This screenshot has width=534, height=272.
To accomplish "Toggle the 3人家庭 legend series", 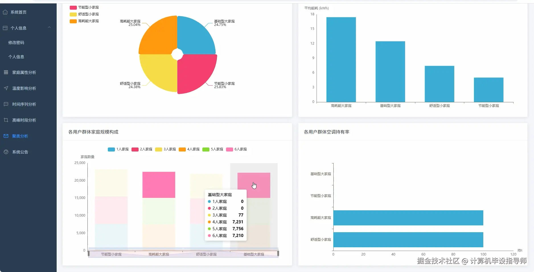I will (x=165, y=149).
